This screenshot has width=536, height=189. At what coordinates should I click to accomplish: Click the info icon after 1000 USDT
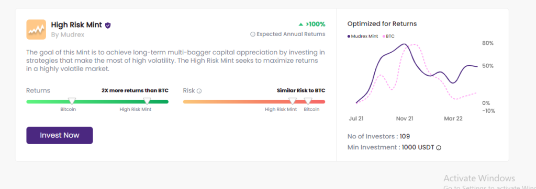[439, 148]
